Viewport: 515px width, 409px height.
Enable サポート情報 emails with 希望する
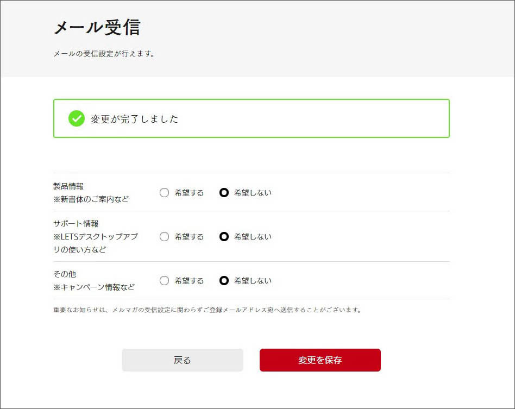(x=165, y=237)
